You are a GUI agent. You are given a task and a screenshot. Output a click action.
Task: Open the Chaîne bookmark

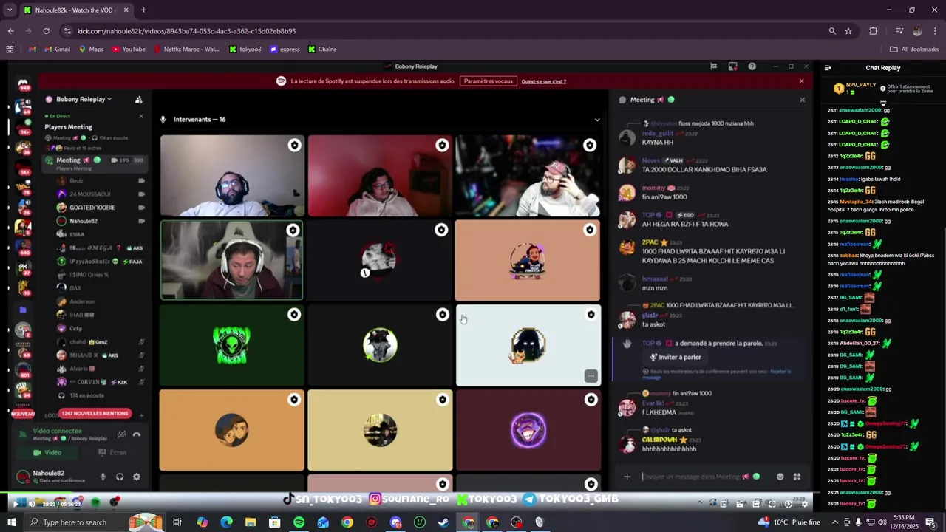(322, 50)
